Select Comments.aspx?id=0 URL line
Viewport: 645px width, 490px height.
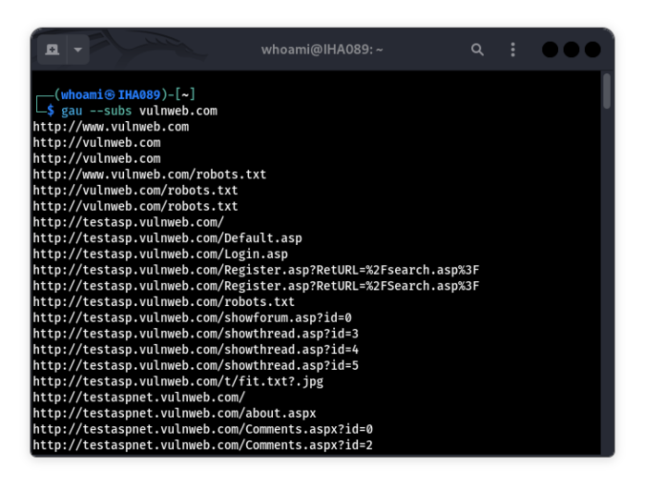[x=203, y=429]
